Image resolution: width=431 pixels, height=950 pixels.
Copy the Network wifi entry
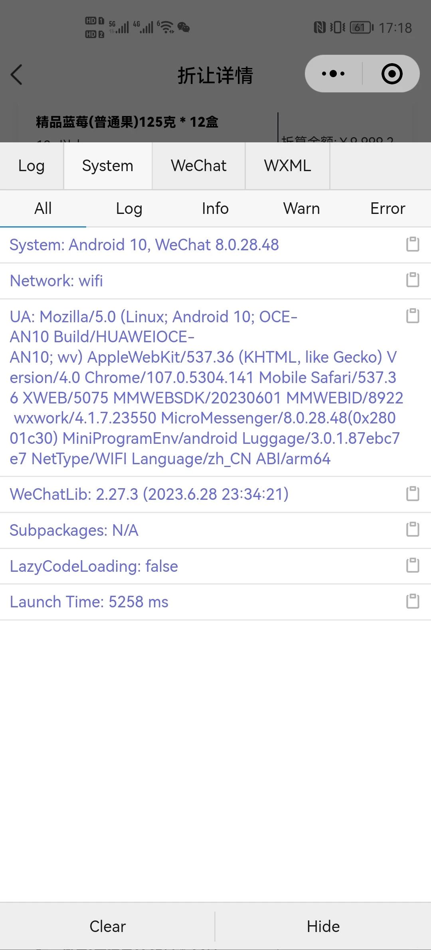413,280
